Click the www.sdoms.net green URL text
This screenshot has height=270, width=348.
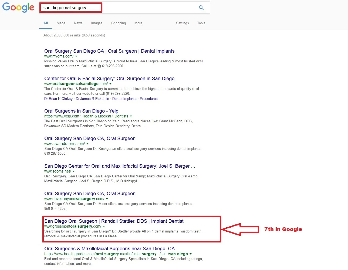[x=58, y=171]
